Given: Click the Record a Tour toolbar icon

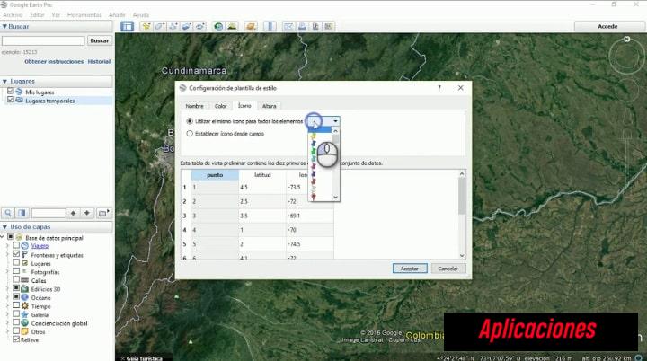Looking at the screenshot, I should pyautogui.click(x=200, y=26).
